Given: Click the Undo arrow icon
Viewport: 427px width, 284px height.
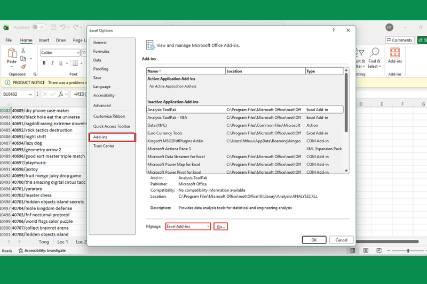Looking at the screenshot, I should tap(62, 27).
